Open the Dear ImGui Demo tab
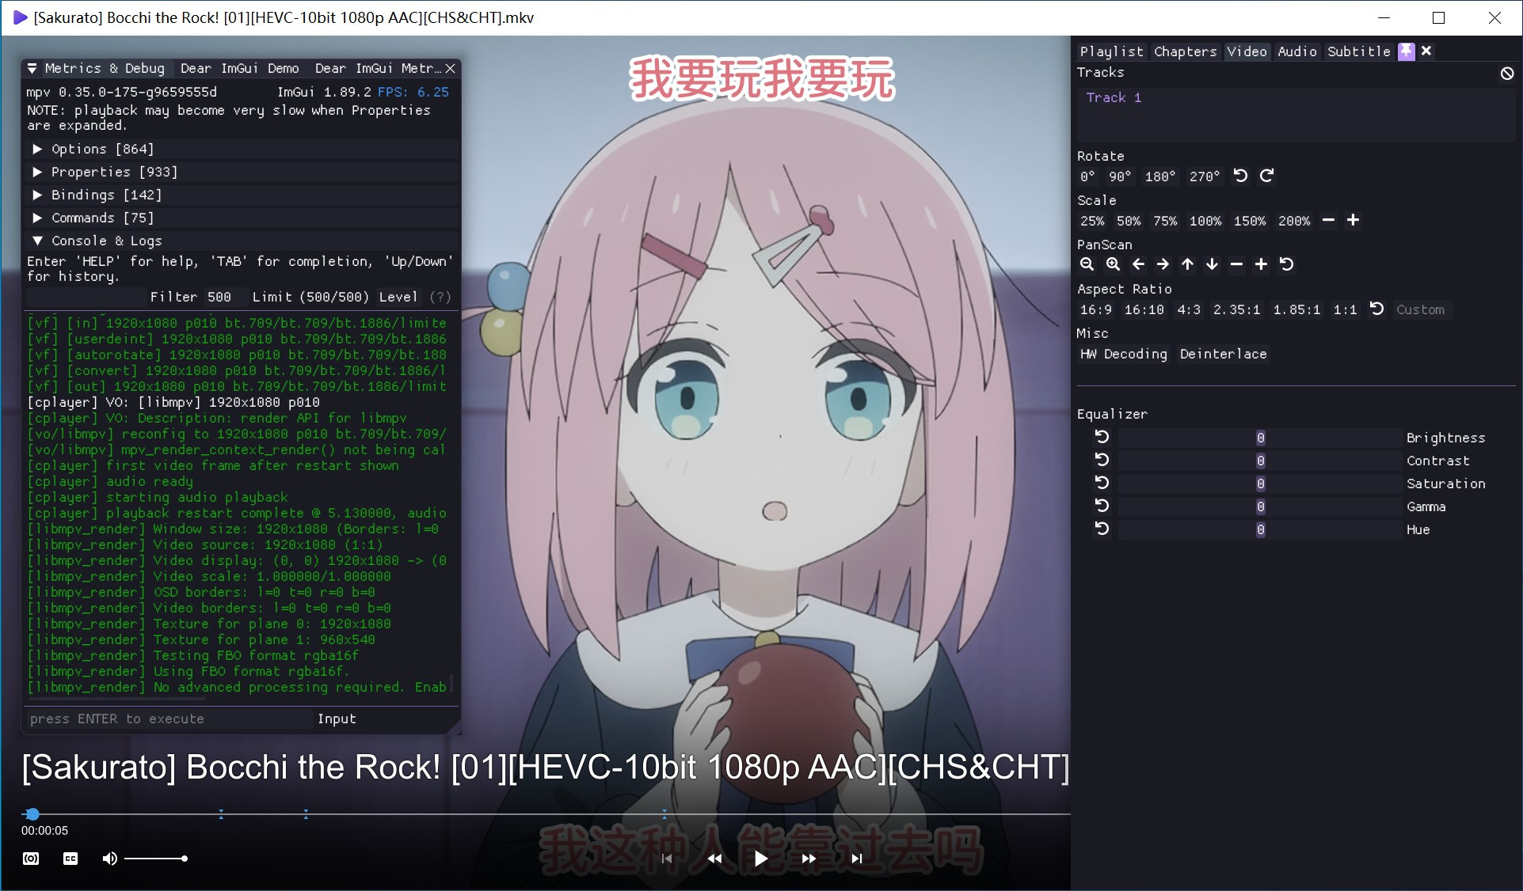The width and height of the screenshot is (1523, 891). point(240,69)
